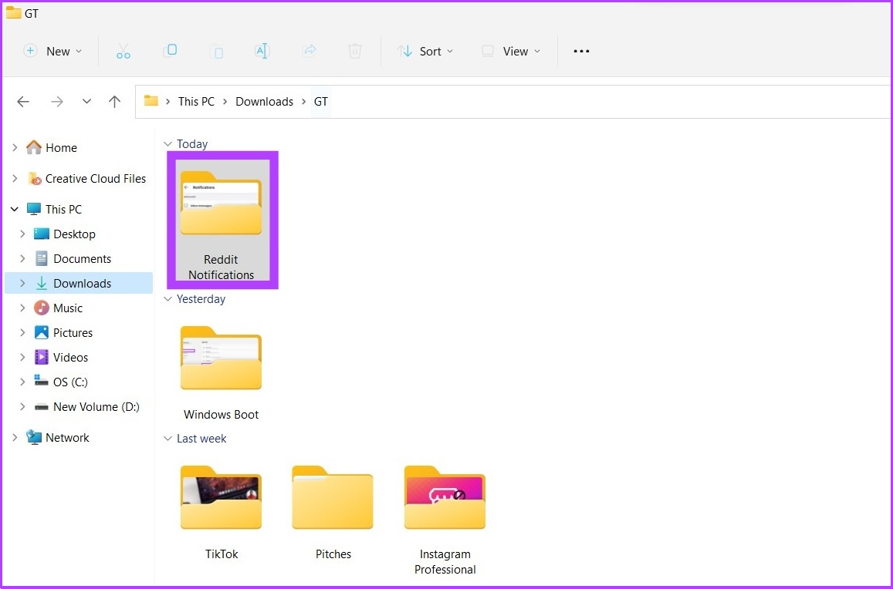Expand the Music tree arrow

[x=22, y=308]
